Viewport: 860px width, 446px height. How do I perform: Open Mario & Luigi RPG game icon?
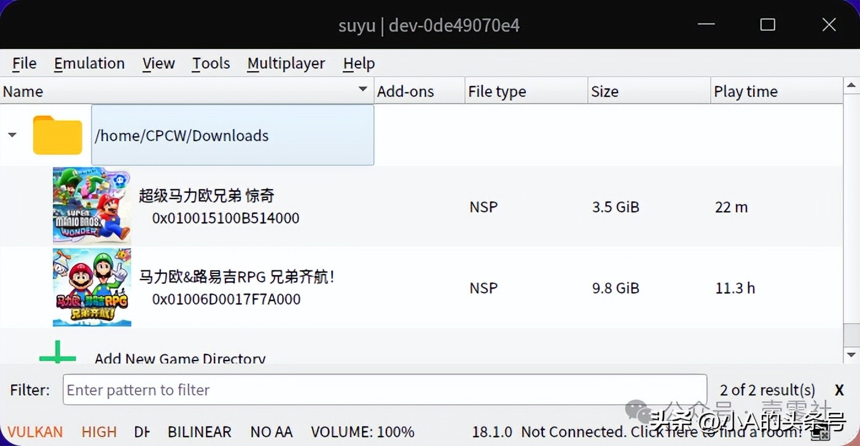[91, 287]
